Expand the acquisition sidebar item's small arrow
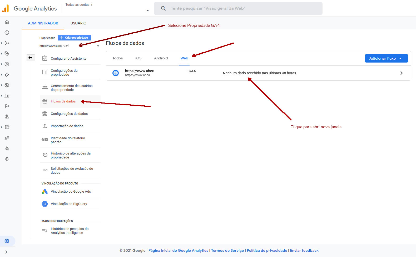This screenshot has height=257, width=416. pos(2,43)
